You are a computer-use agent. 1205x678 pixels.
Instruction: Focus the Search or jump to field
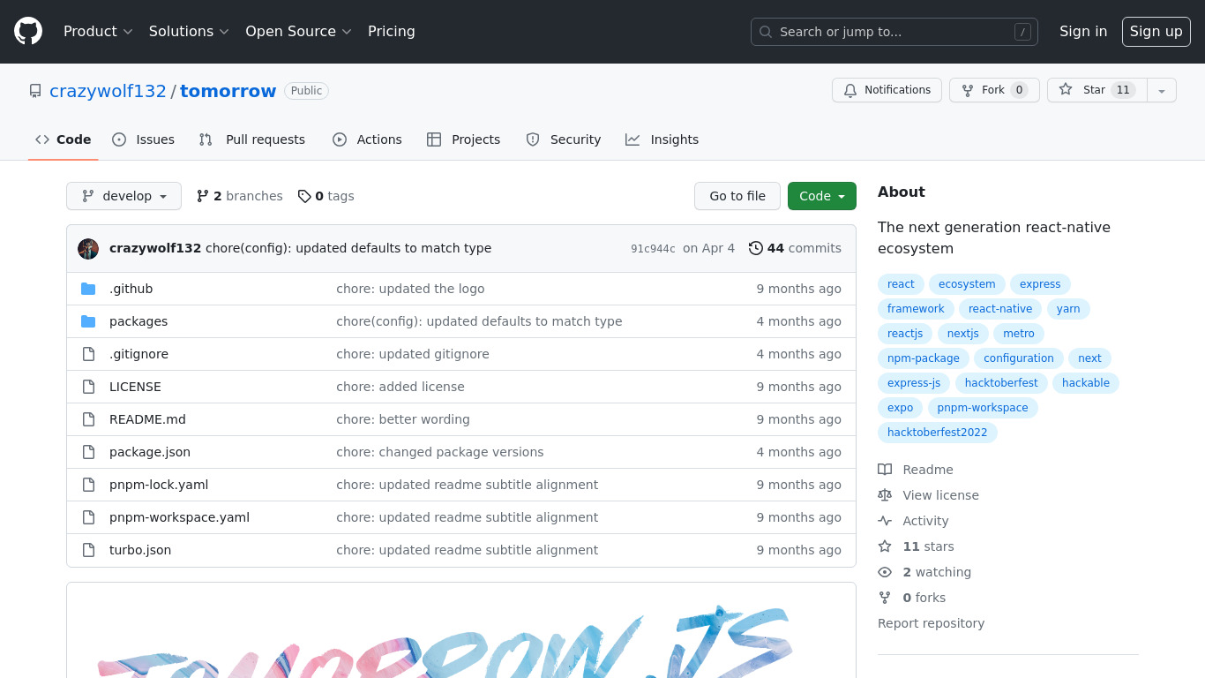click(x=894, y=32)
